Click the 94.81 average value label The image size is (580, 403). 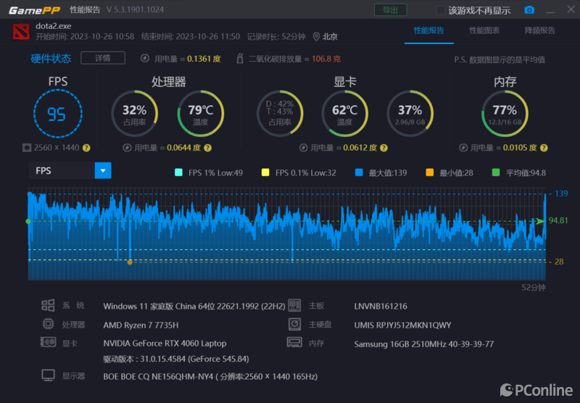tap(558, 221)
